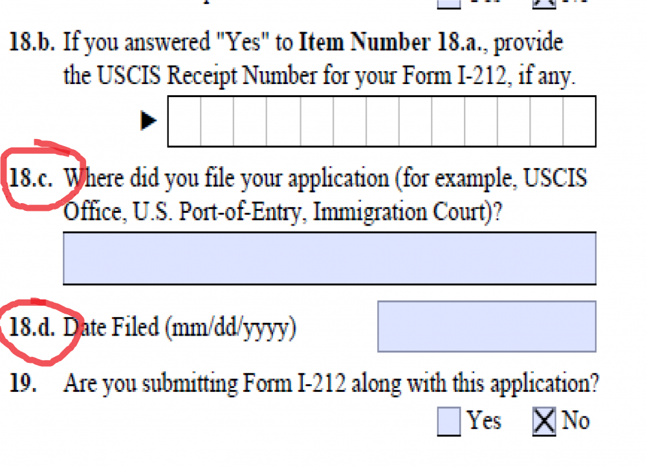Click the red-circled 18.c. item label
The image size is (647, 467).
31,179
